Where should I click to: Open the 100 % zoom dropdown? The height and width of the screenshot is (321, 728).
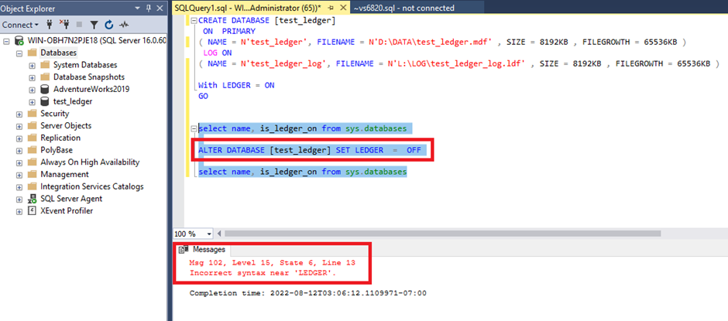click(x=209, y=234)
